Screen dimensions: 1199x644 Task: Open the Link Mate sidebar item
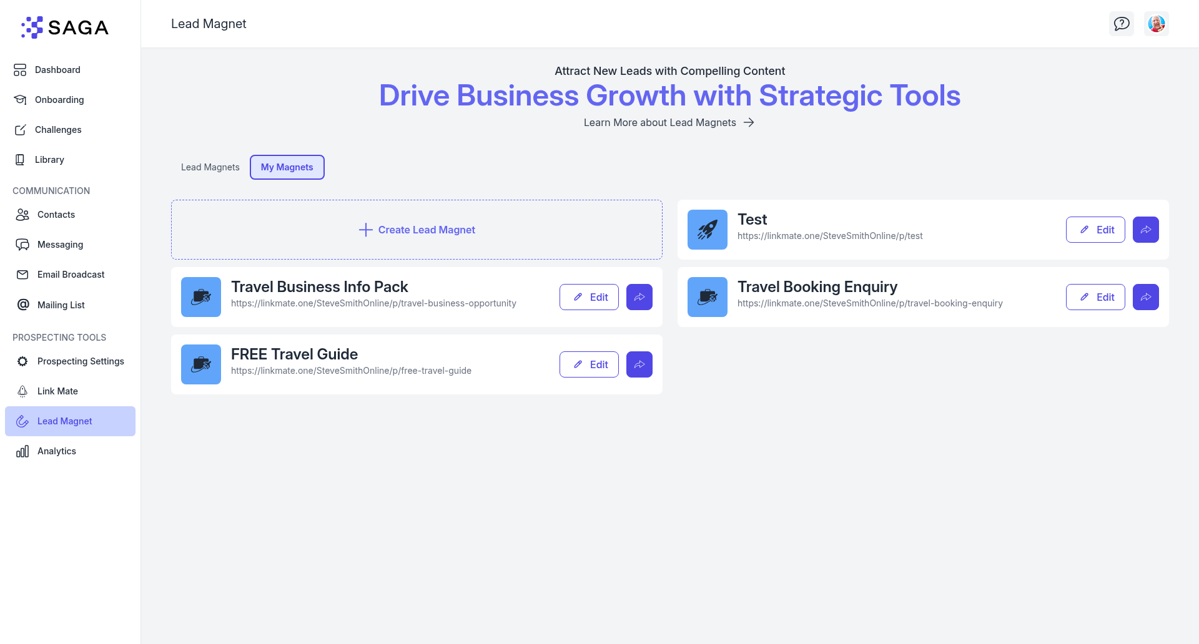[57, 391]
